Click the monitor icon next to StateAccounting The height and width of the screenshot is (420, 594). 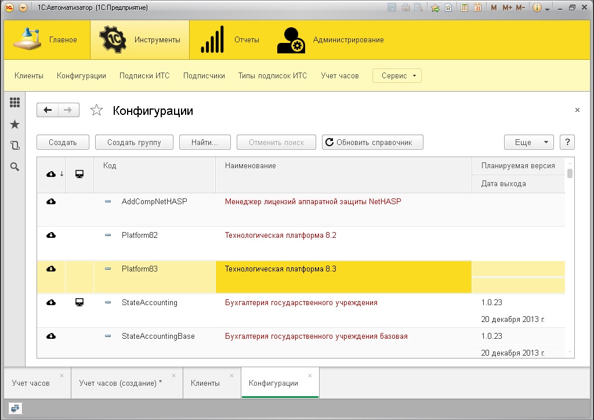point(79,302)
